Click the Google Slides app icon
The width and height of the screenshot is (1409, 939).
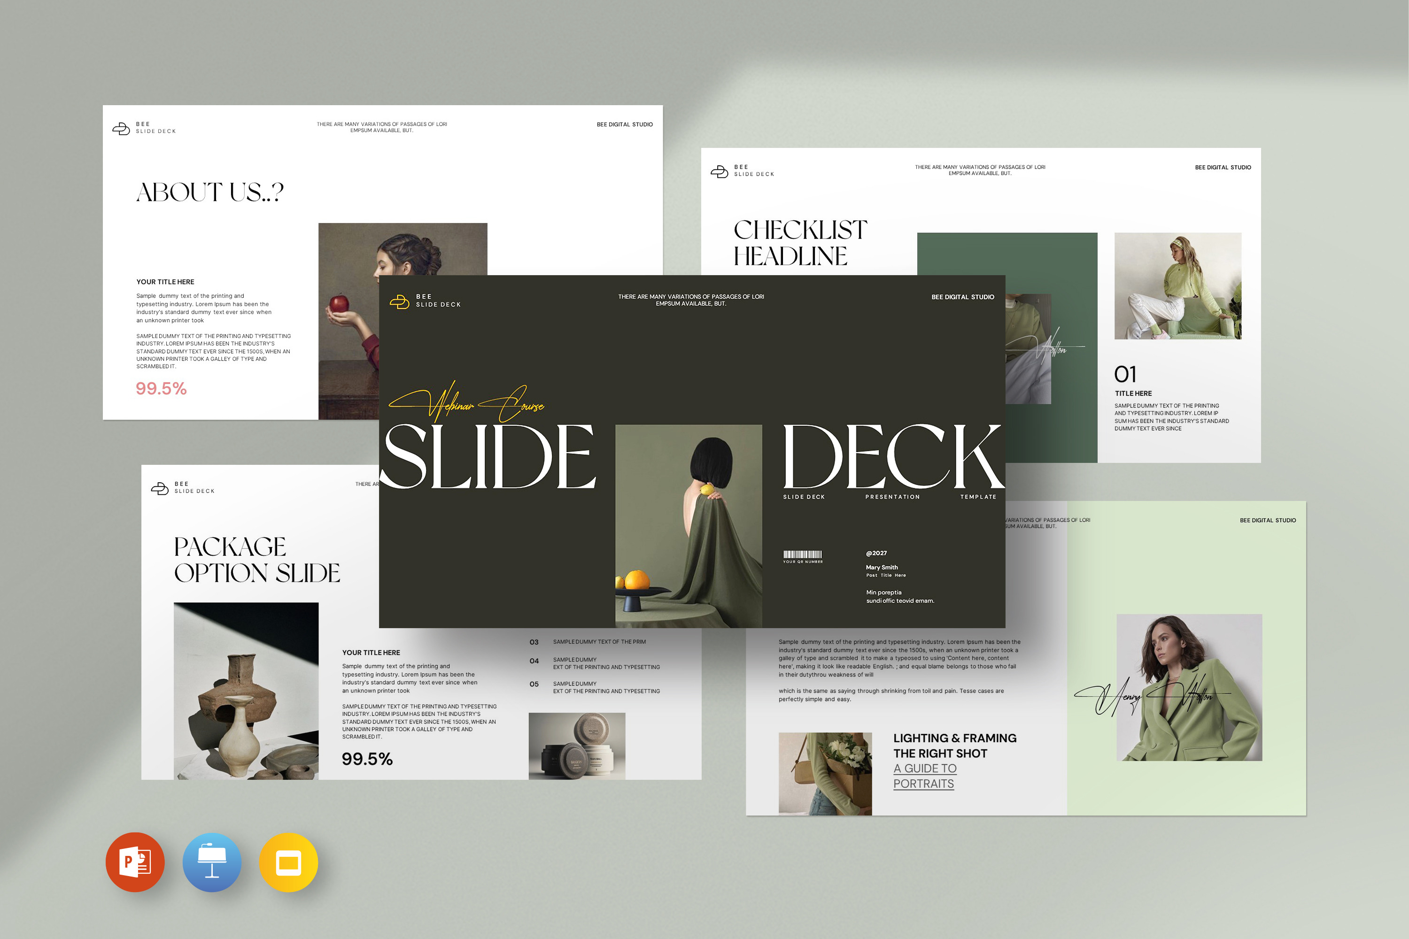tap(289, 862)
